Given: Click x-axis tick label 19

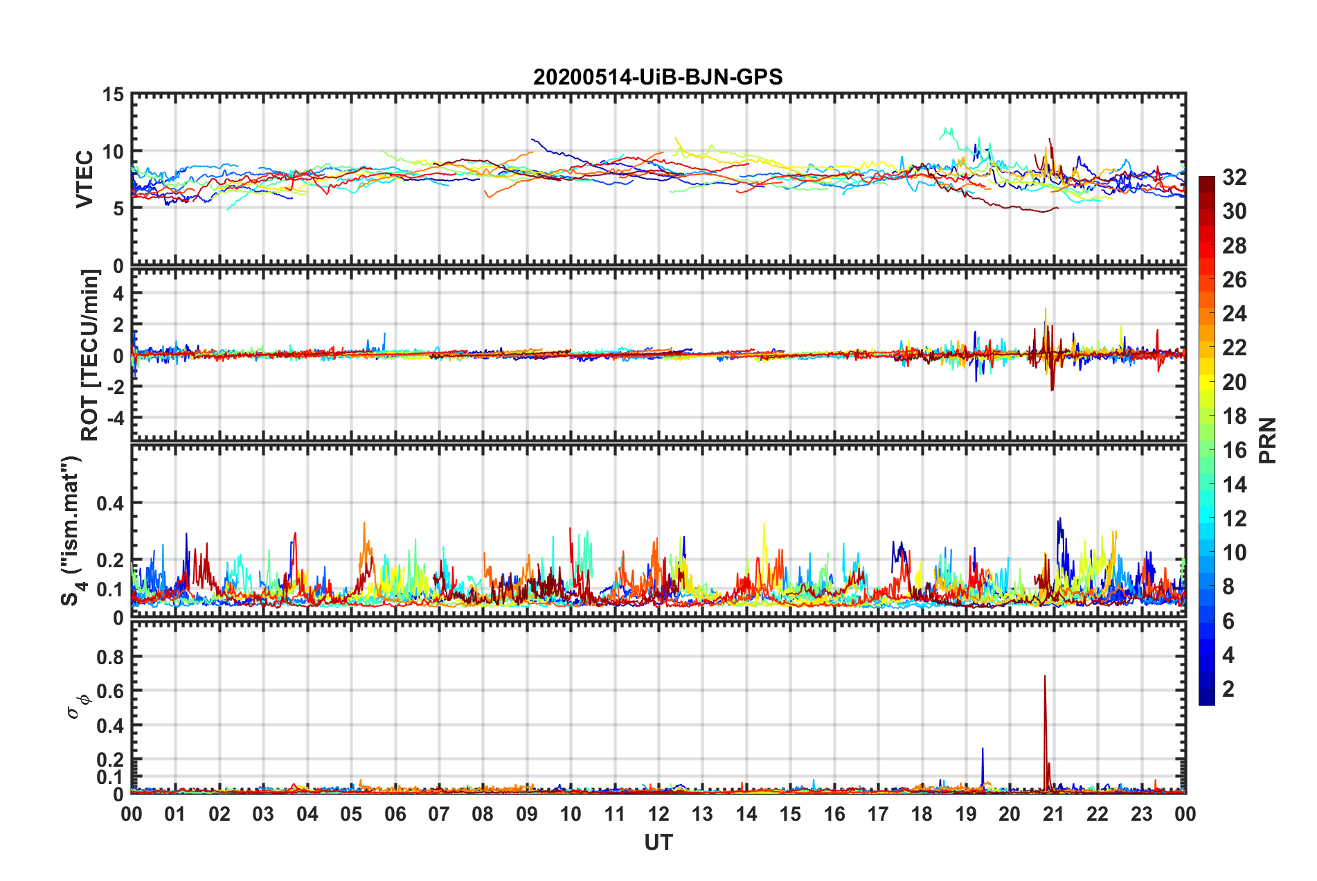Looking at the screenshot, I should coord(966,814).
